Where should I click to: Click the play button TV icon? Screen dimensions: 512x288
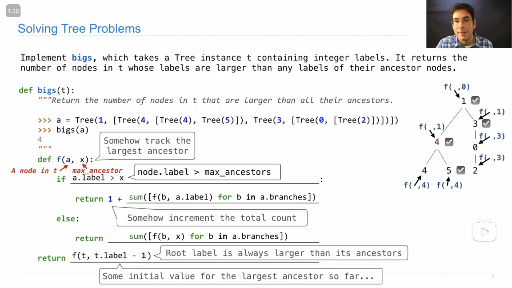tap(484, 231)
